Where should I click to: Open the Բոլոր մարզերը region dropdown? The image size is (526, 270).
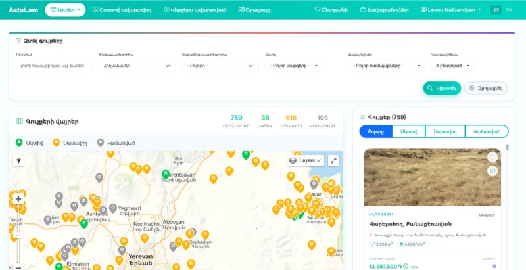(x=293, y=66)
